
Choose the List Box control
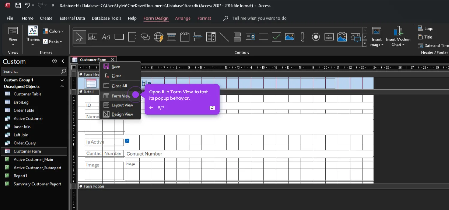tap(250, 37)
